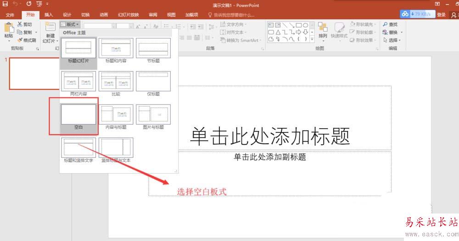
Task: Open the 文件 (File) menu tab
Action: coord(10,15)
